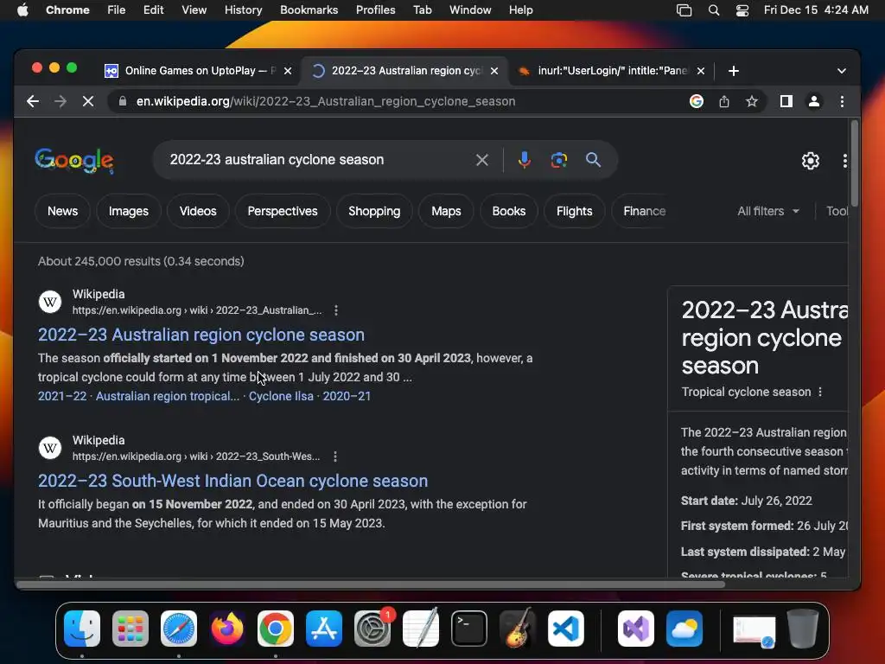Start voice search with the microphone icon
This screenshot has height=664, width=885.
coord(525,160)
